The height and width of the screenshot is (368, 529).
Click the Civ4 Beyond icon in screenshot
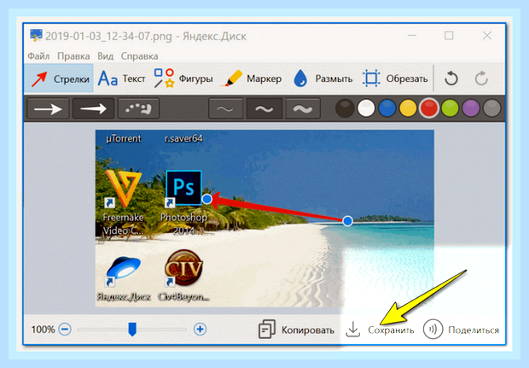(x=183, y=267)
